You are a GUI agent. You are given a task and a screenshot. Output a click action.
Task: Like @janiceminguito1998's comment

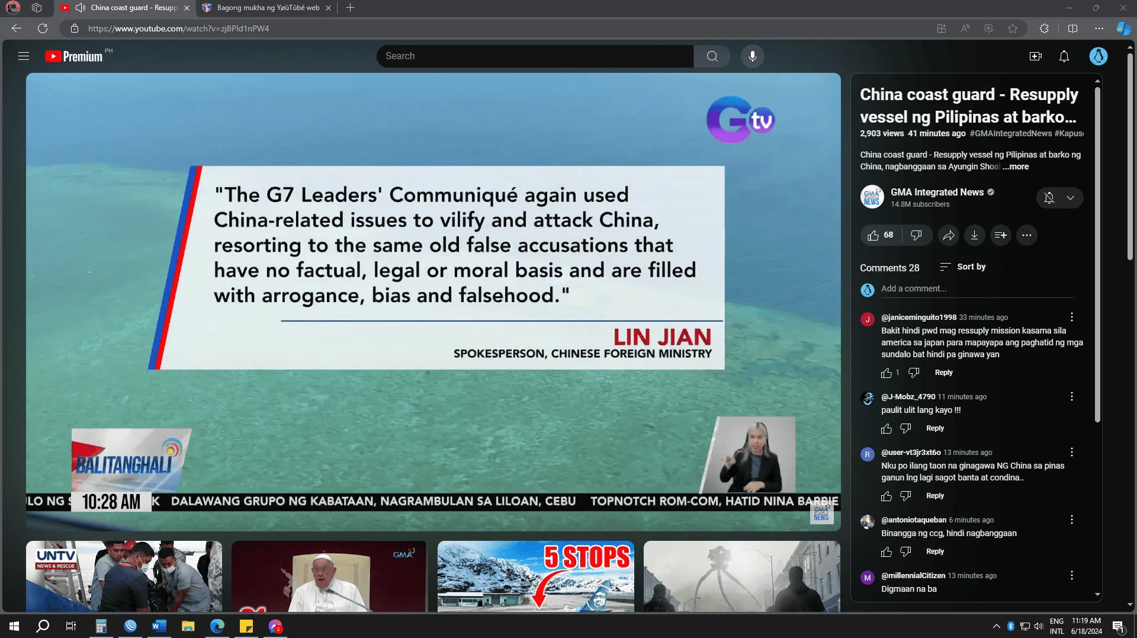(x=886, y=373)
